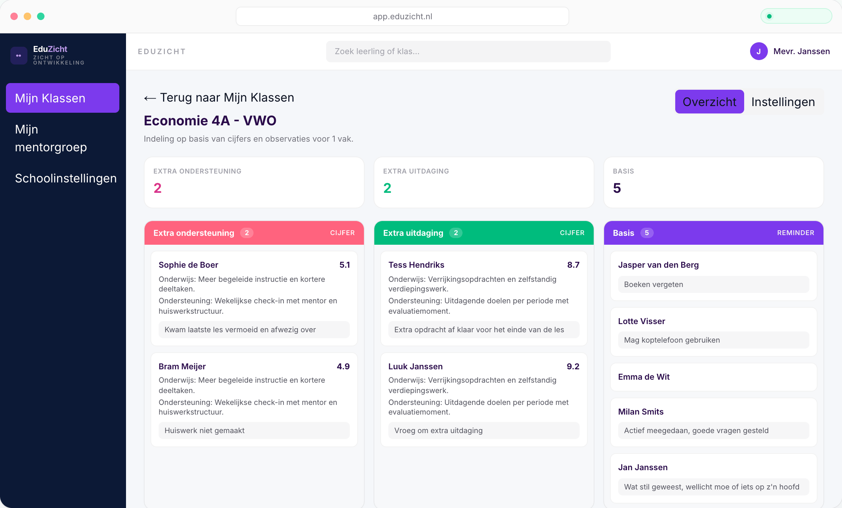Click the count badge 2 beside Extra uitdaging
The height and width of the screenshot is (508, 842).
click(x=456, y=233)
